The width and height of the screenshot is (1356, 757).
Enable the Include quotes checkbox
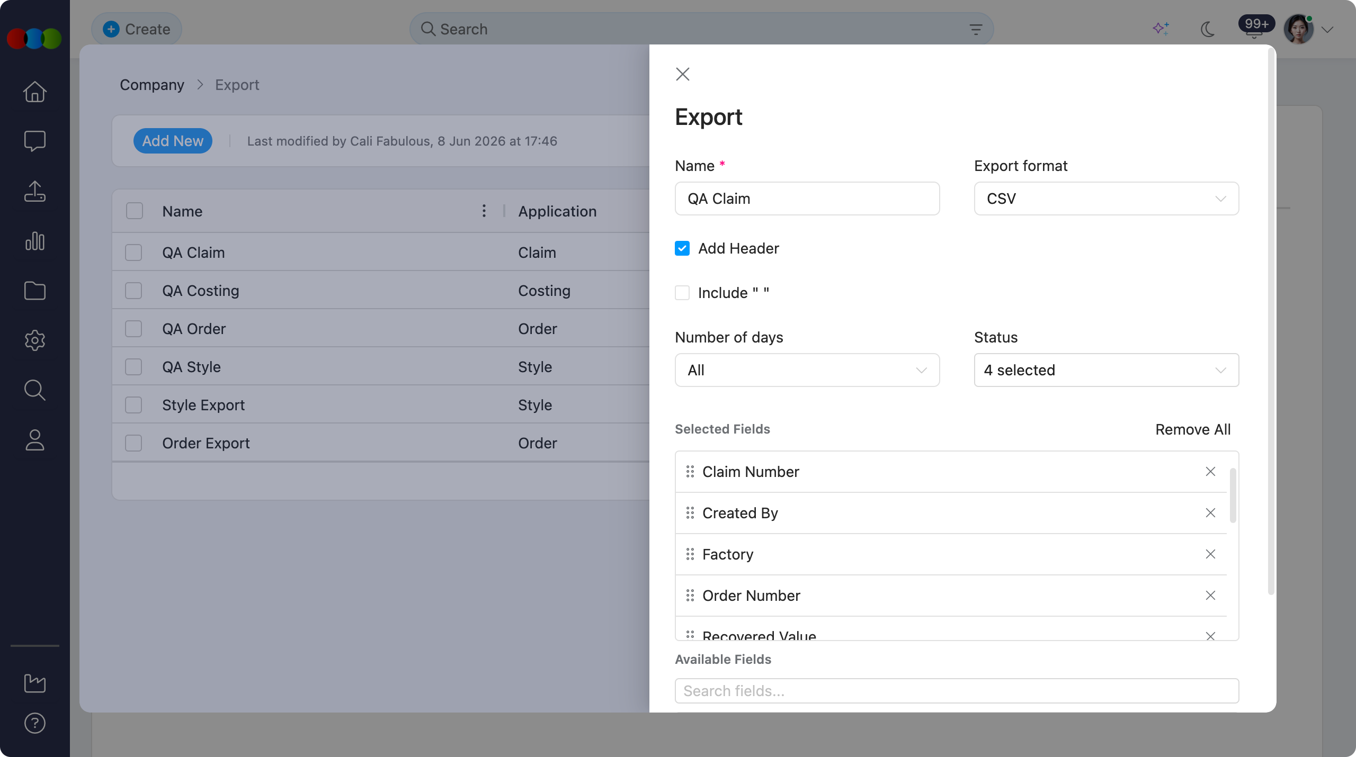(682, 293)
